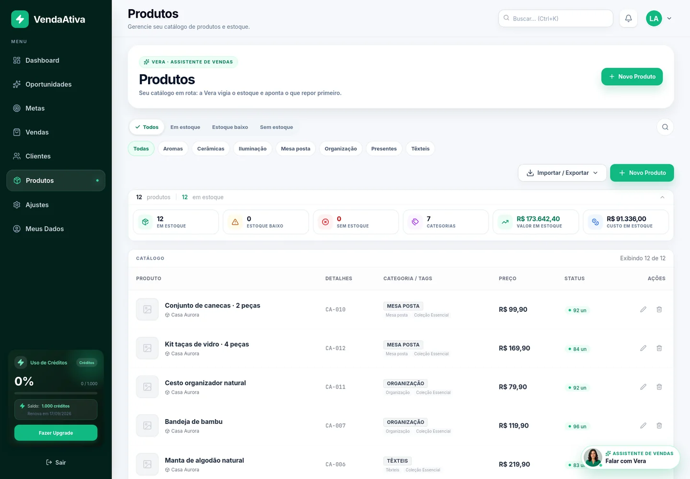Edit Bandeja de bambu with pencil icon

pyautogui.click(x=643, y=425)
